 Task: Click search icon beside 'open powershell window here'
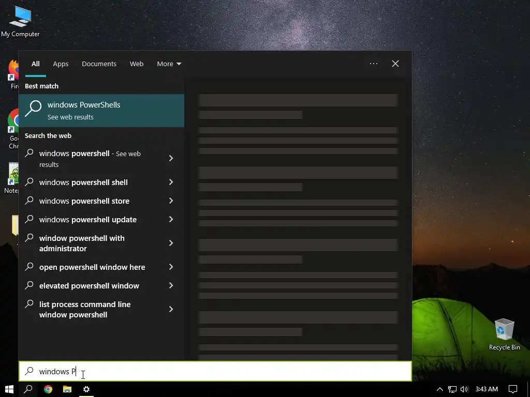pos(30,266)
